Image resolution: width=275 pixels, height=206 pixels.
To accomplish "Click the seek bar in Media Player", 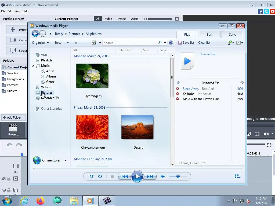I will [137, 168].
